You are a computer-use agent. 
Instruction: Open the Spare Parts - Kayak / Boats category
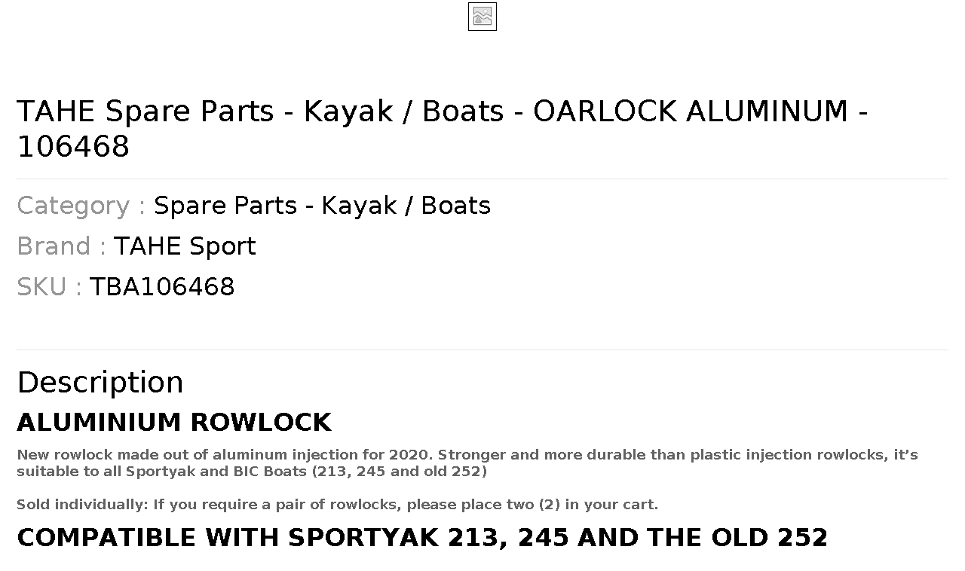click(322, 206)
